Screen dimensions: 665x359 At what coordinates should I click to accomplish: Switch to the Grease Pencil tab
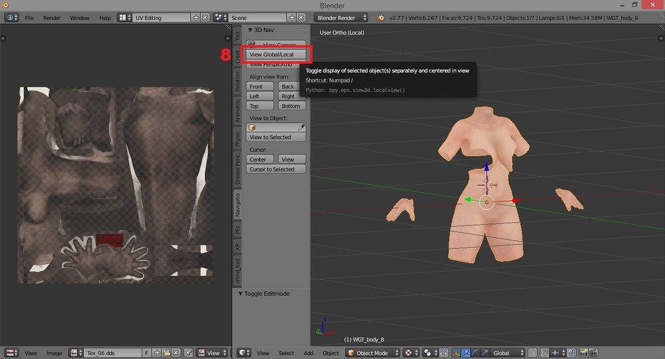point(237,170)
